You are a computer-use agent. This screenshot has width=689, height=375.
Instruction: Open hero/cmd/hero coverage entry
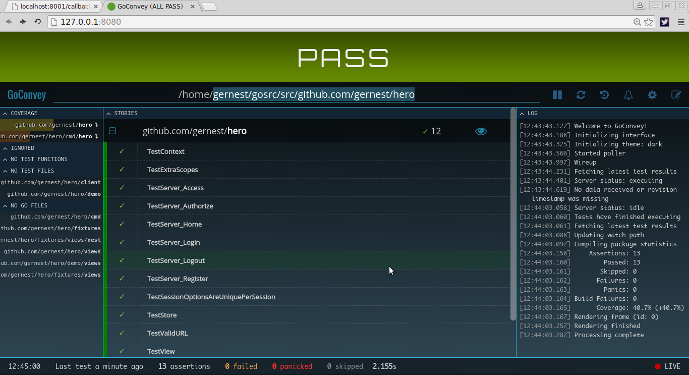50,136
